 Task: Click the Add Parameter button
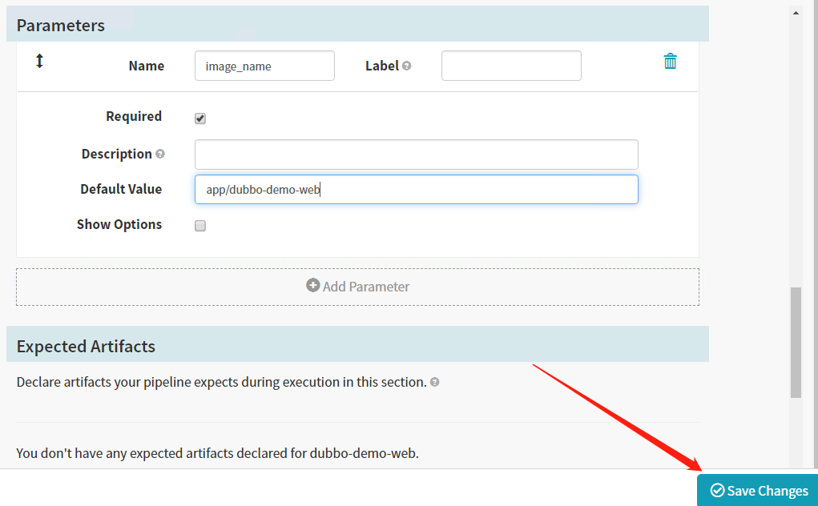coord(357,287)
